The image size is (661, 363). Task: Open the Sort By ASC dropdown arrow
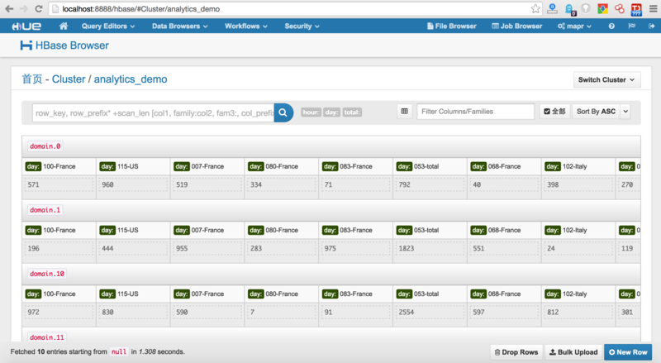coord(625,111)
